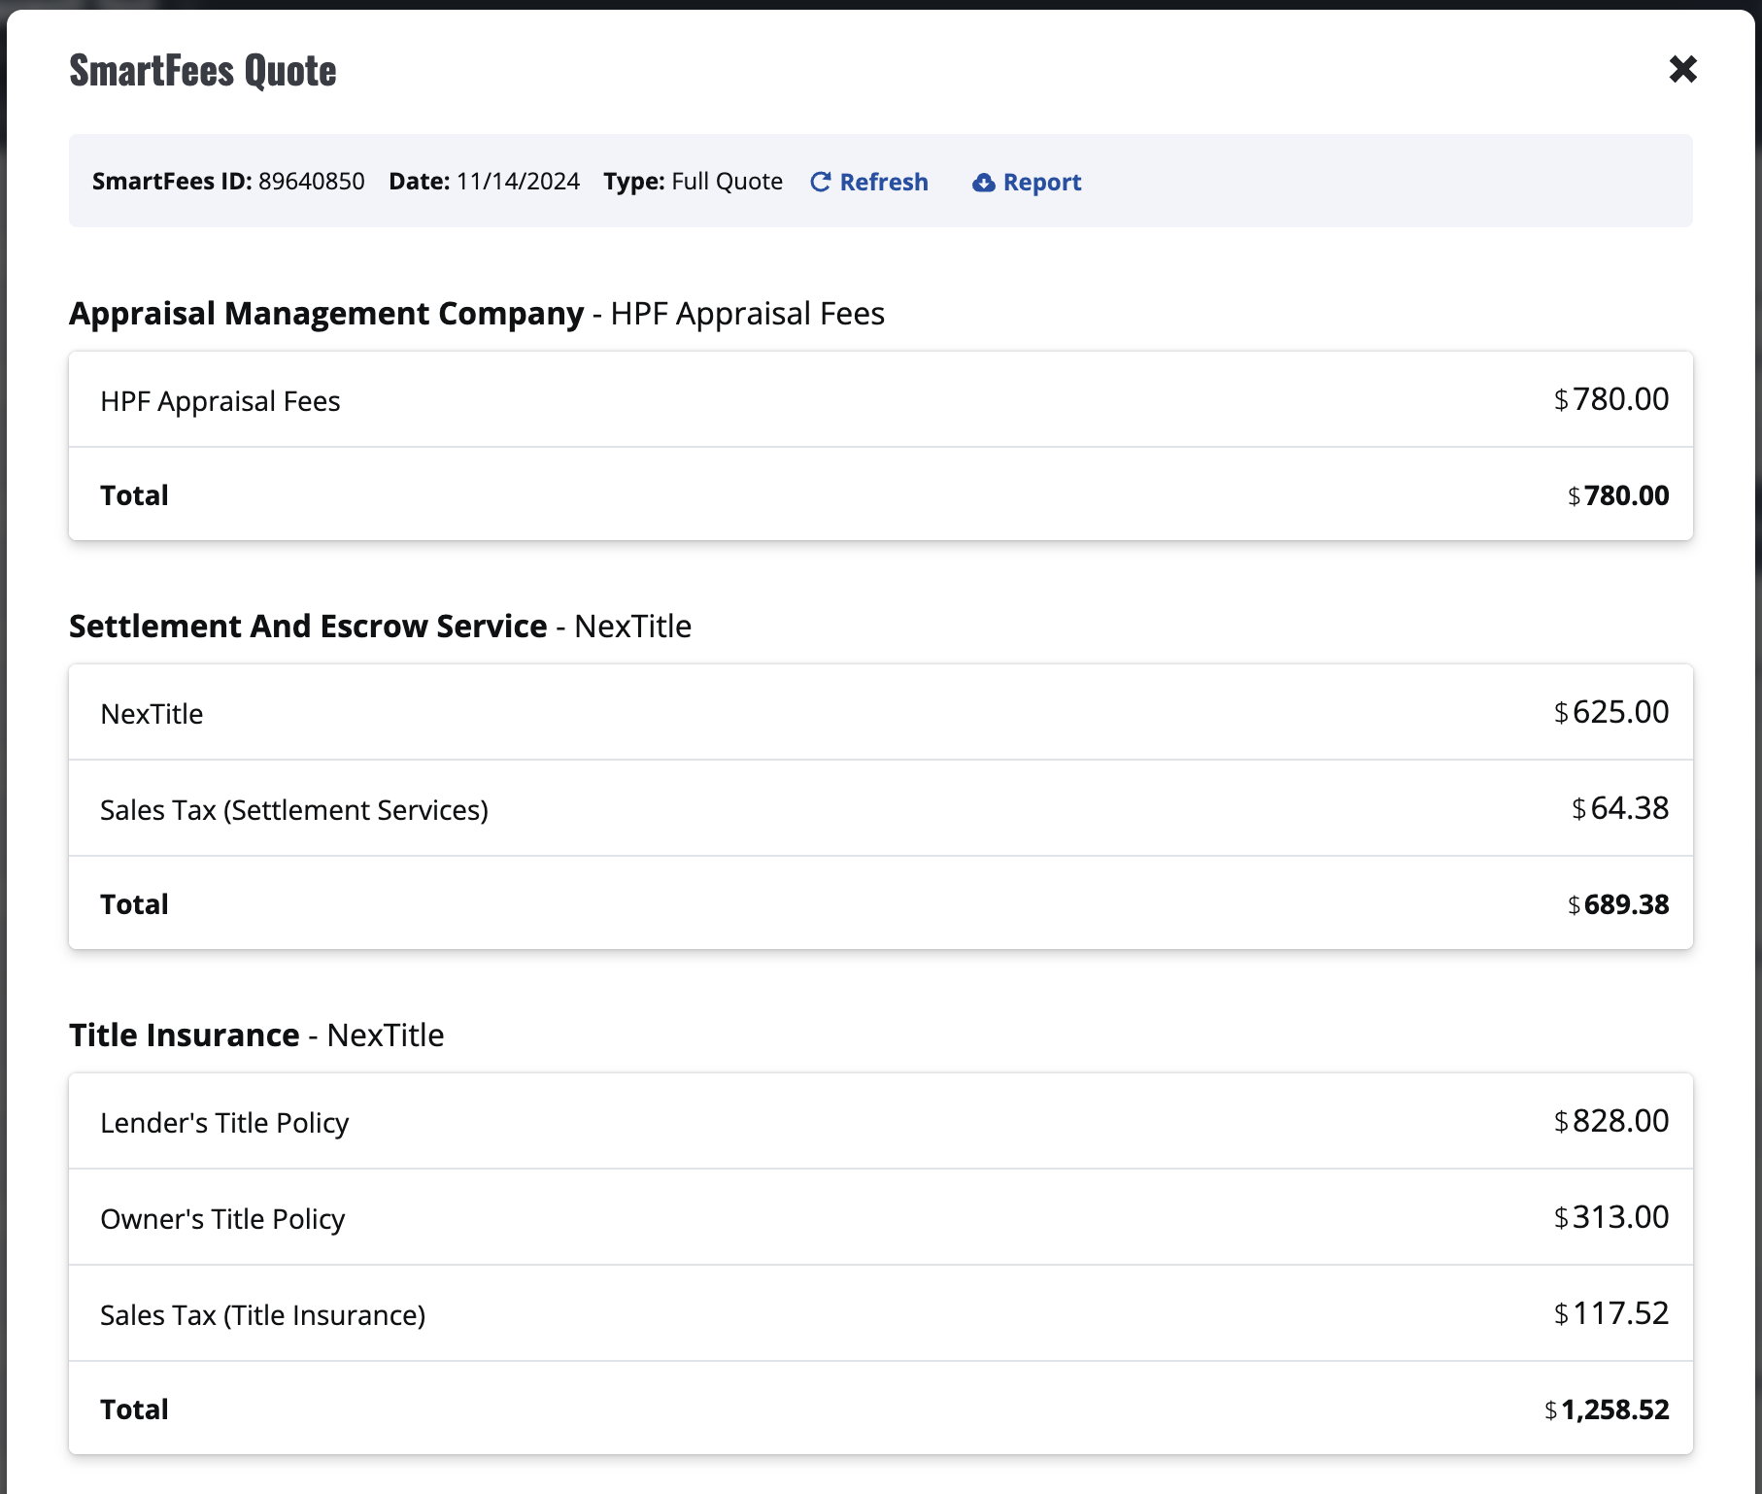Click the circular arrow Refresh icon
Screen dimensions: 1762x1494
click(821, 183)
